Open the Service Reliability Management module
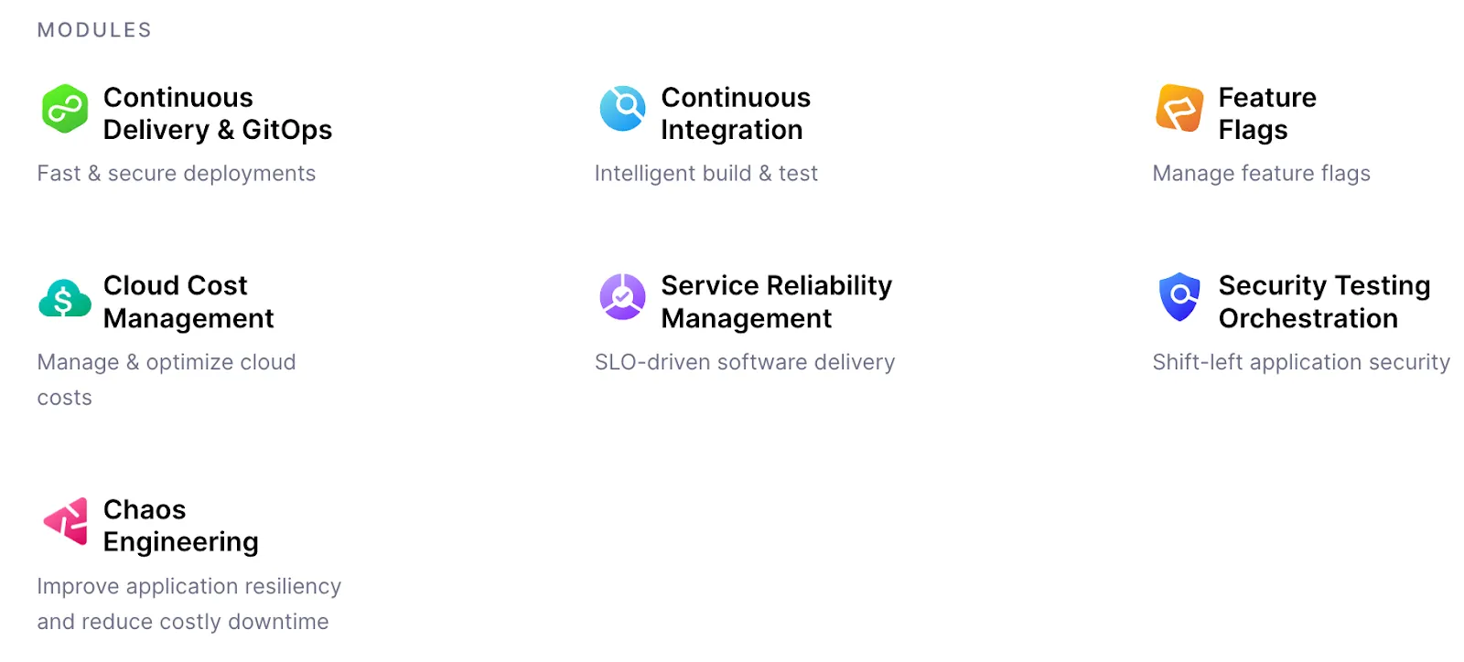 pos(776,302)
